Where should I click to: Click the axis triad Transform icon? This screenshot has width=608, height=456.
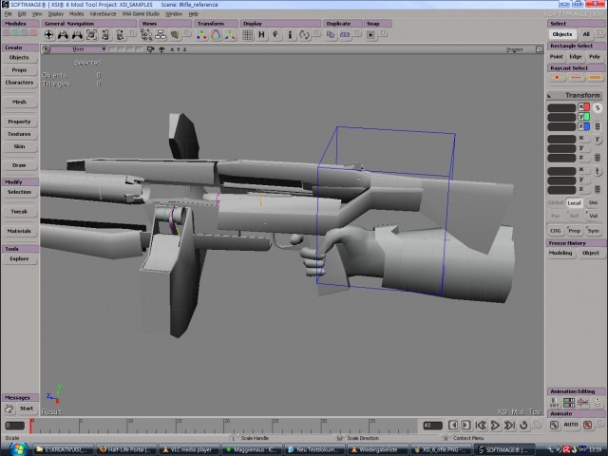pos(230,35)
